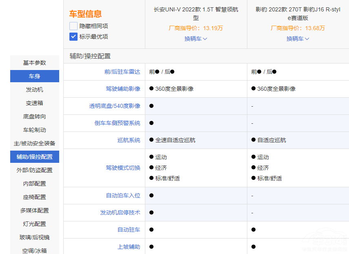
Task: Go to 多媒体配置 section
Action: pyautogui.click(x=35, y=210)
